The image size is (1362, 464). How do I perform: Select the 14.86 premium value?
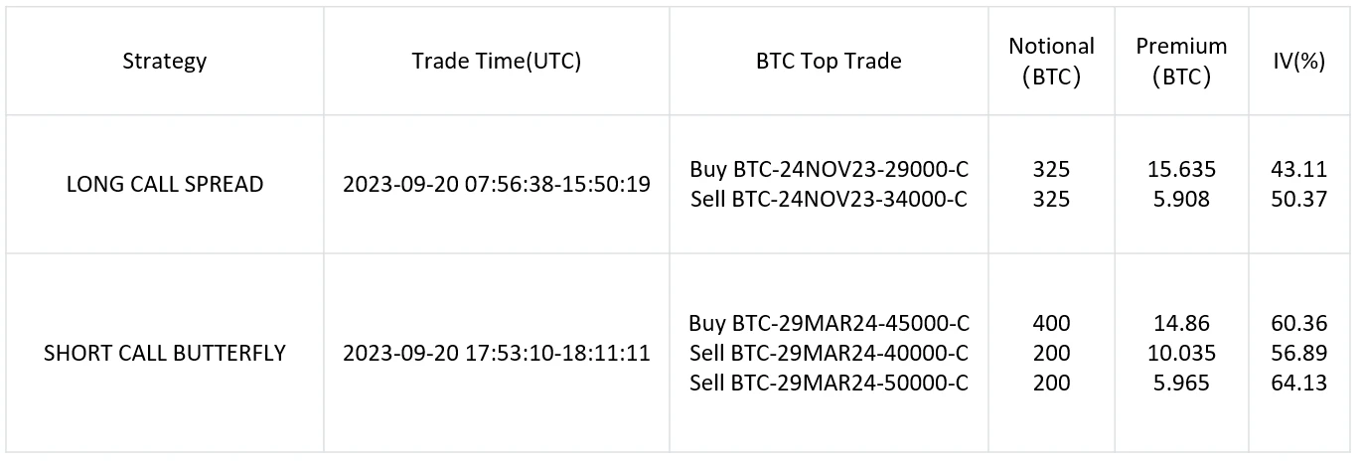click(x=1181, y=323)
